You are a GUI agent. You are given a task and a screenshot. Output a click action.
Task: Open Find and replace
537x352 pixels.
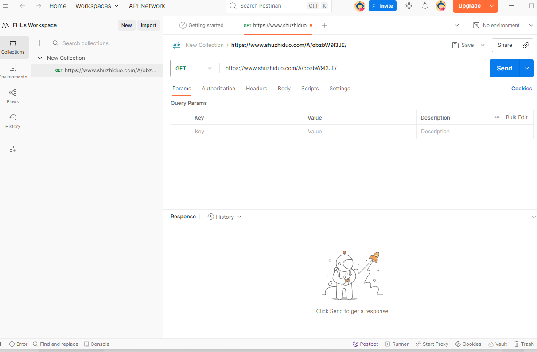[55, 344]
